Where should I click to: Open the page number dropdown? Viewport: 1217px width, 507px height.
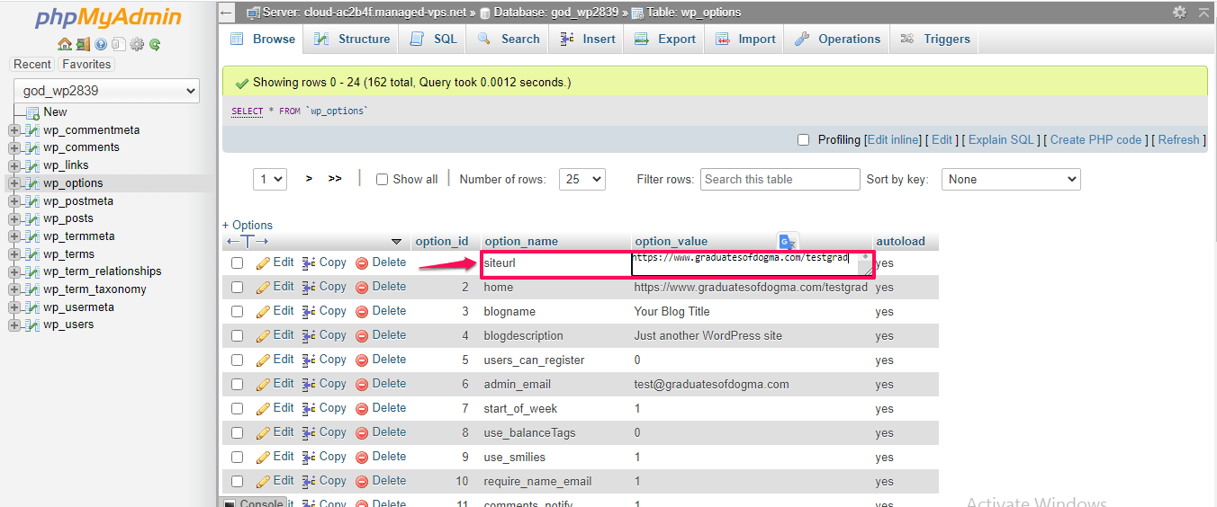click(x=270, y=179)
